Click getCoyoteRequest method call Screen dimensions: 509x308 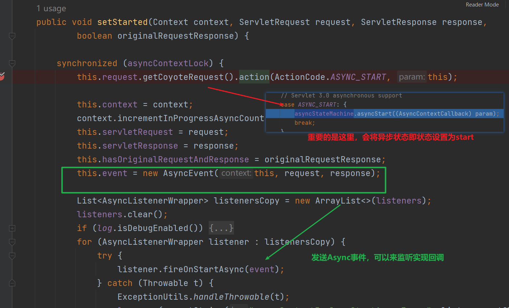point(183,77)
